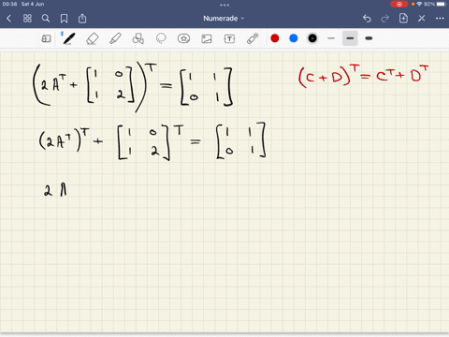The height and width of the screenshot is (337, 449).
Task: Tap the three-dot multitasking control
Action: [224, 5]
